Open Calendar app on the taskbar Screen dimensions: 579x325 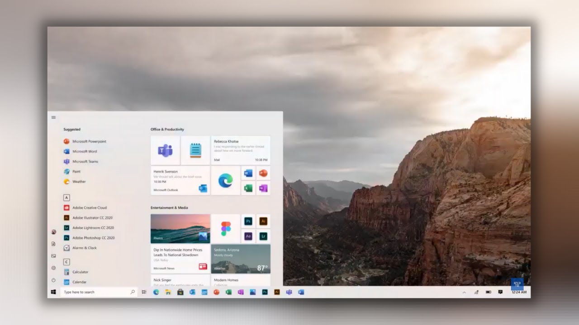204,292
